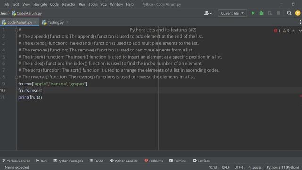
Task: Open the Run tool window
Action: pyautogui.click(x=42, y=161)
